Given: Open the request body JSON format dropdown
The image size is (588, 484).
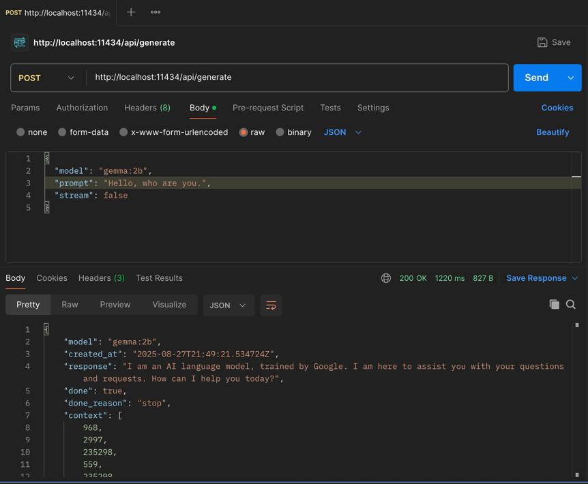Looking at the screenshot, I should pyautogui.click(x=342, y=132).
